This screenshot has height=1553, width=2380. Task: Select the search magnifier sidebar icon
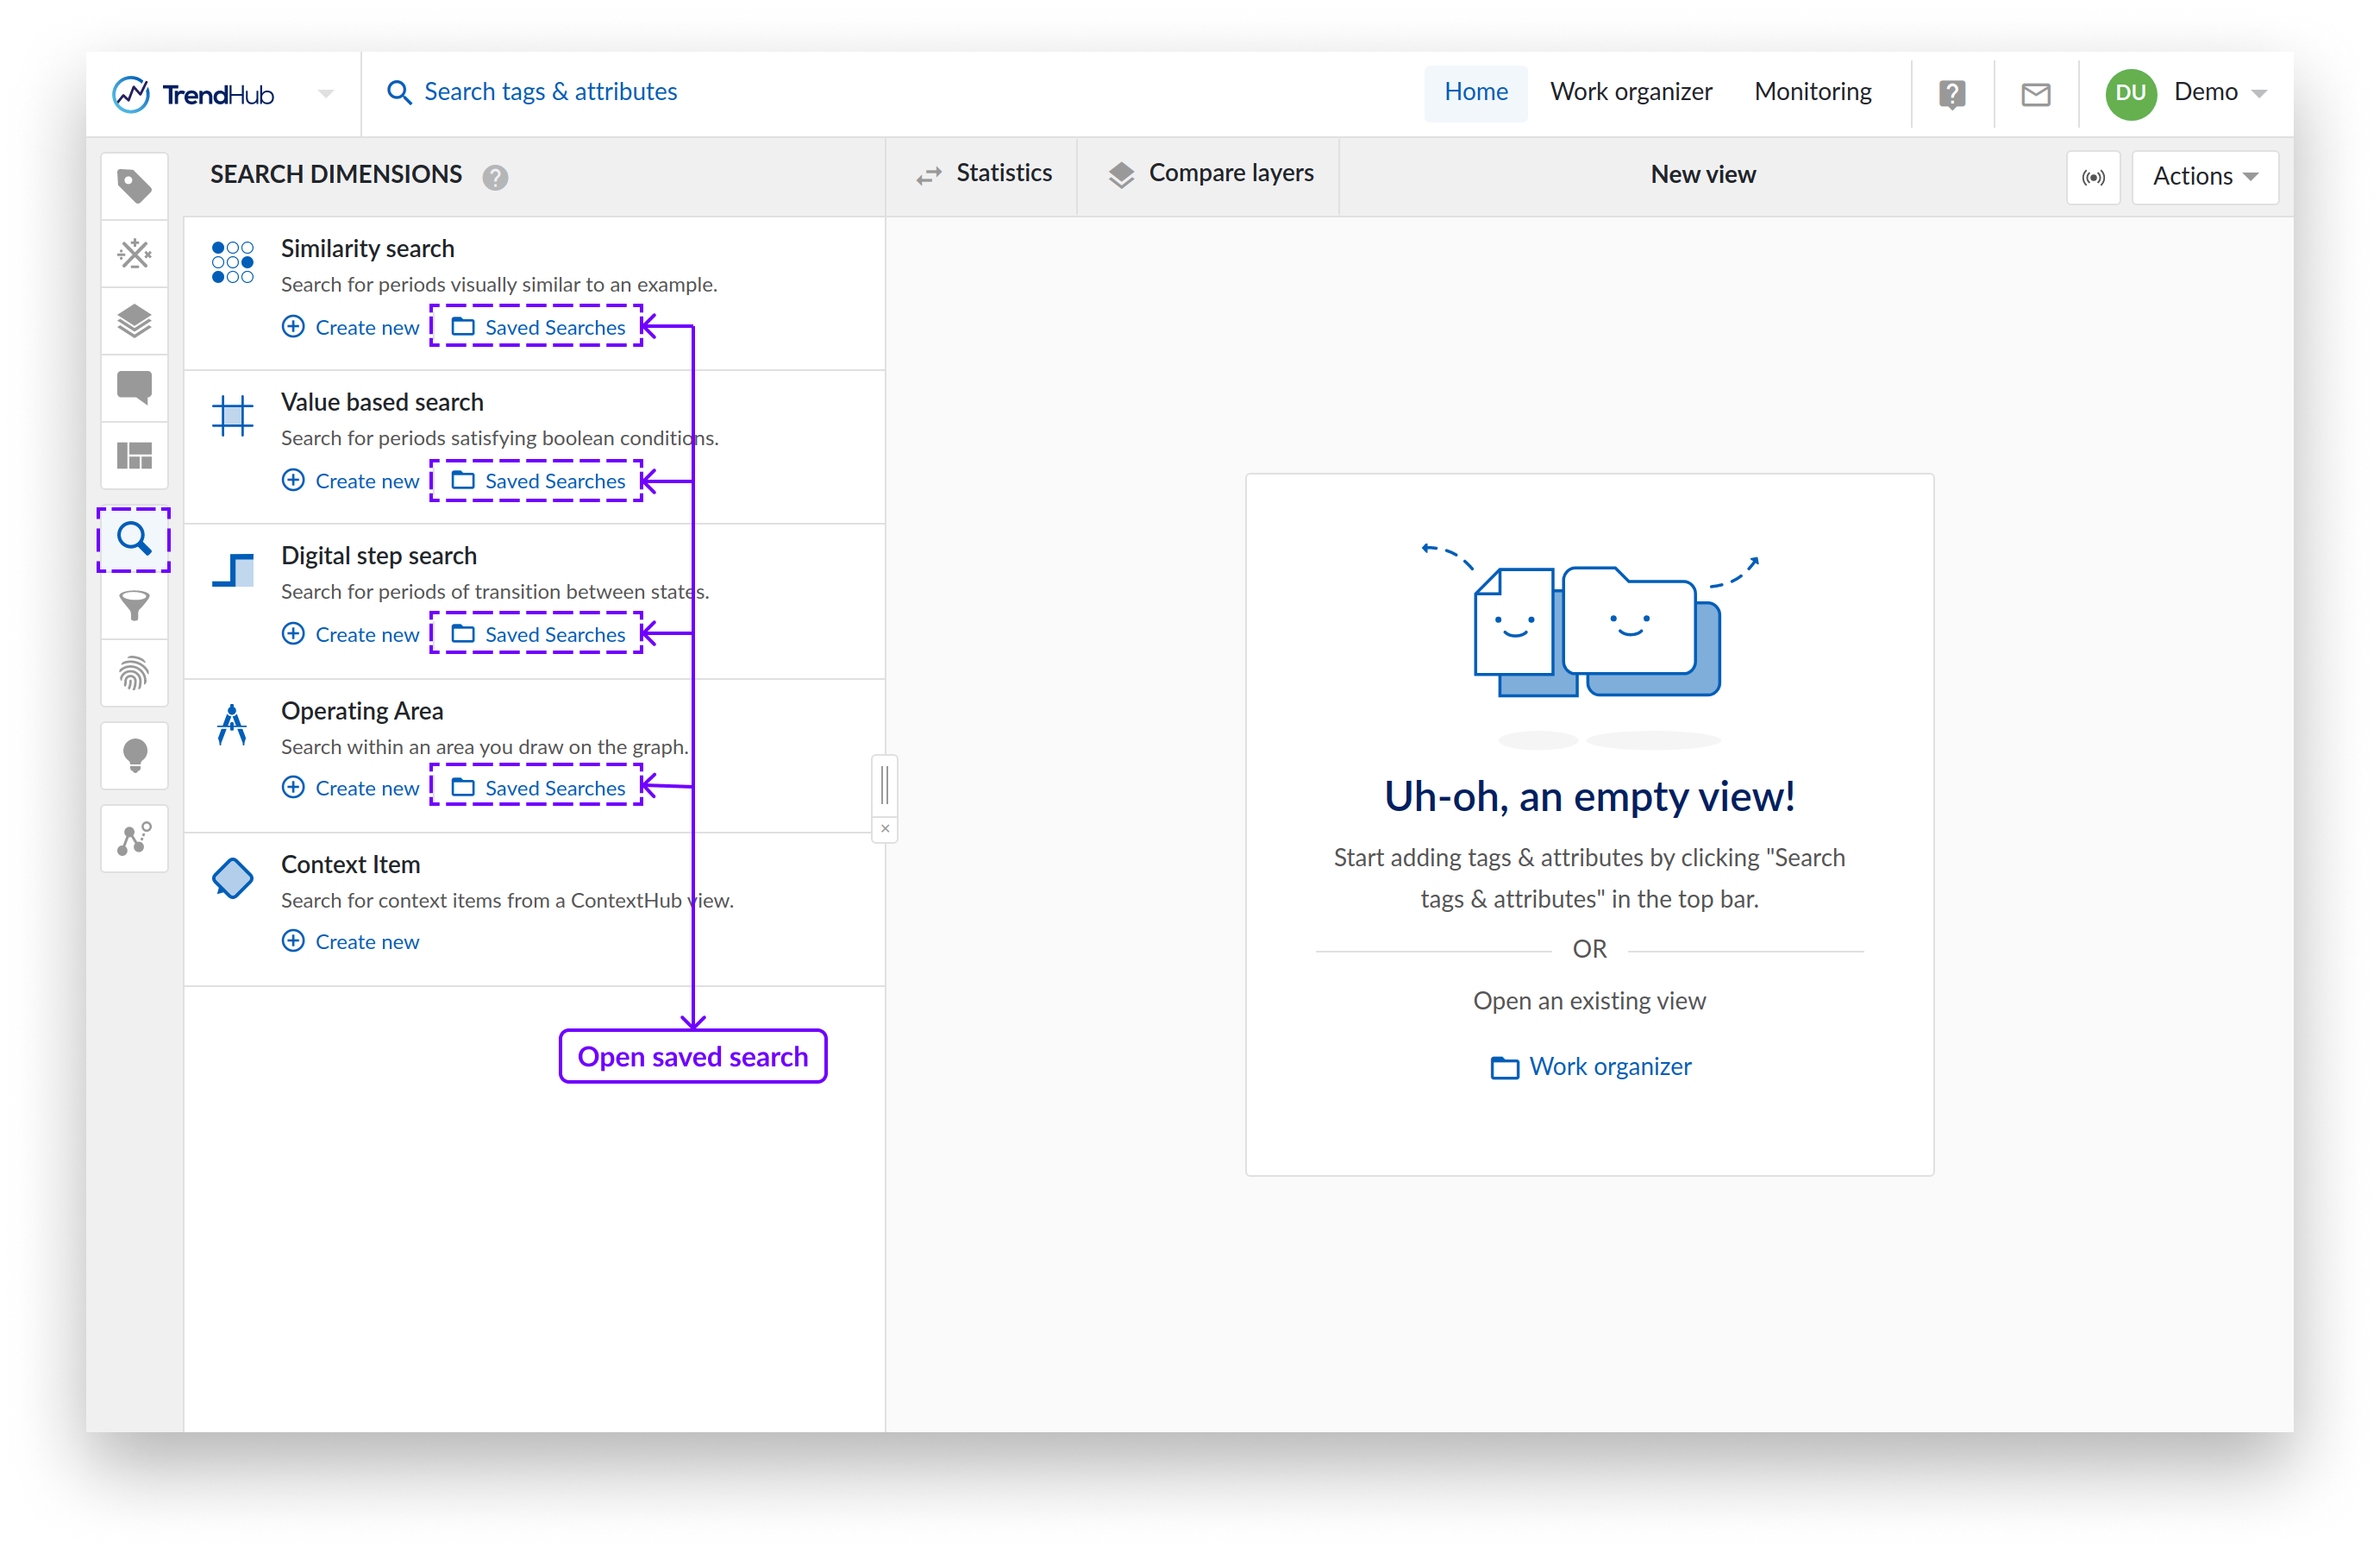click(x=134, y=539)
